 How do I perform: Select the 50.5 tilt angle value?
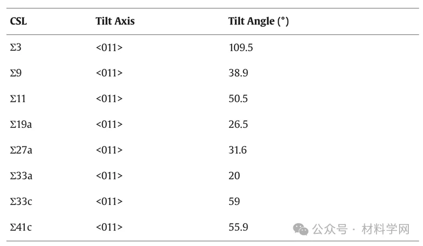coord(238,99)
